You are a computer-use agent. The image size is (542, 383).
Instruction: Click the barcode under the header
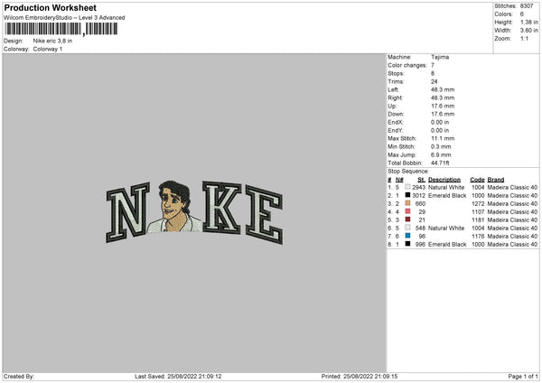61,29
